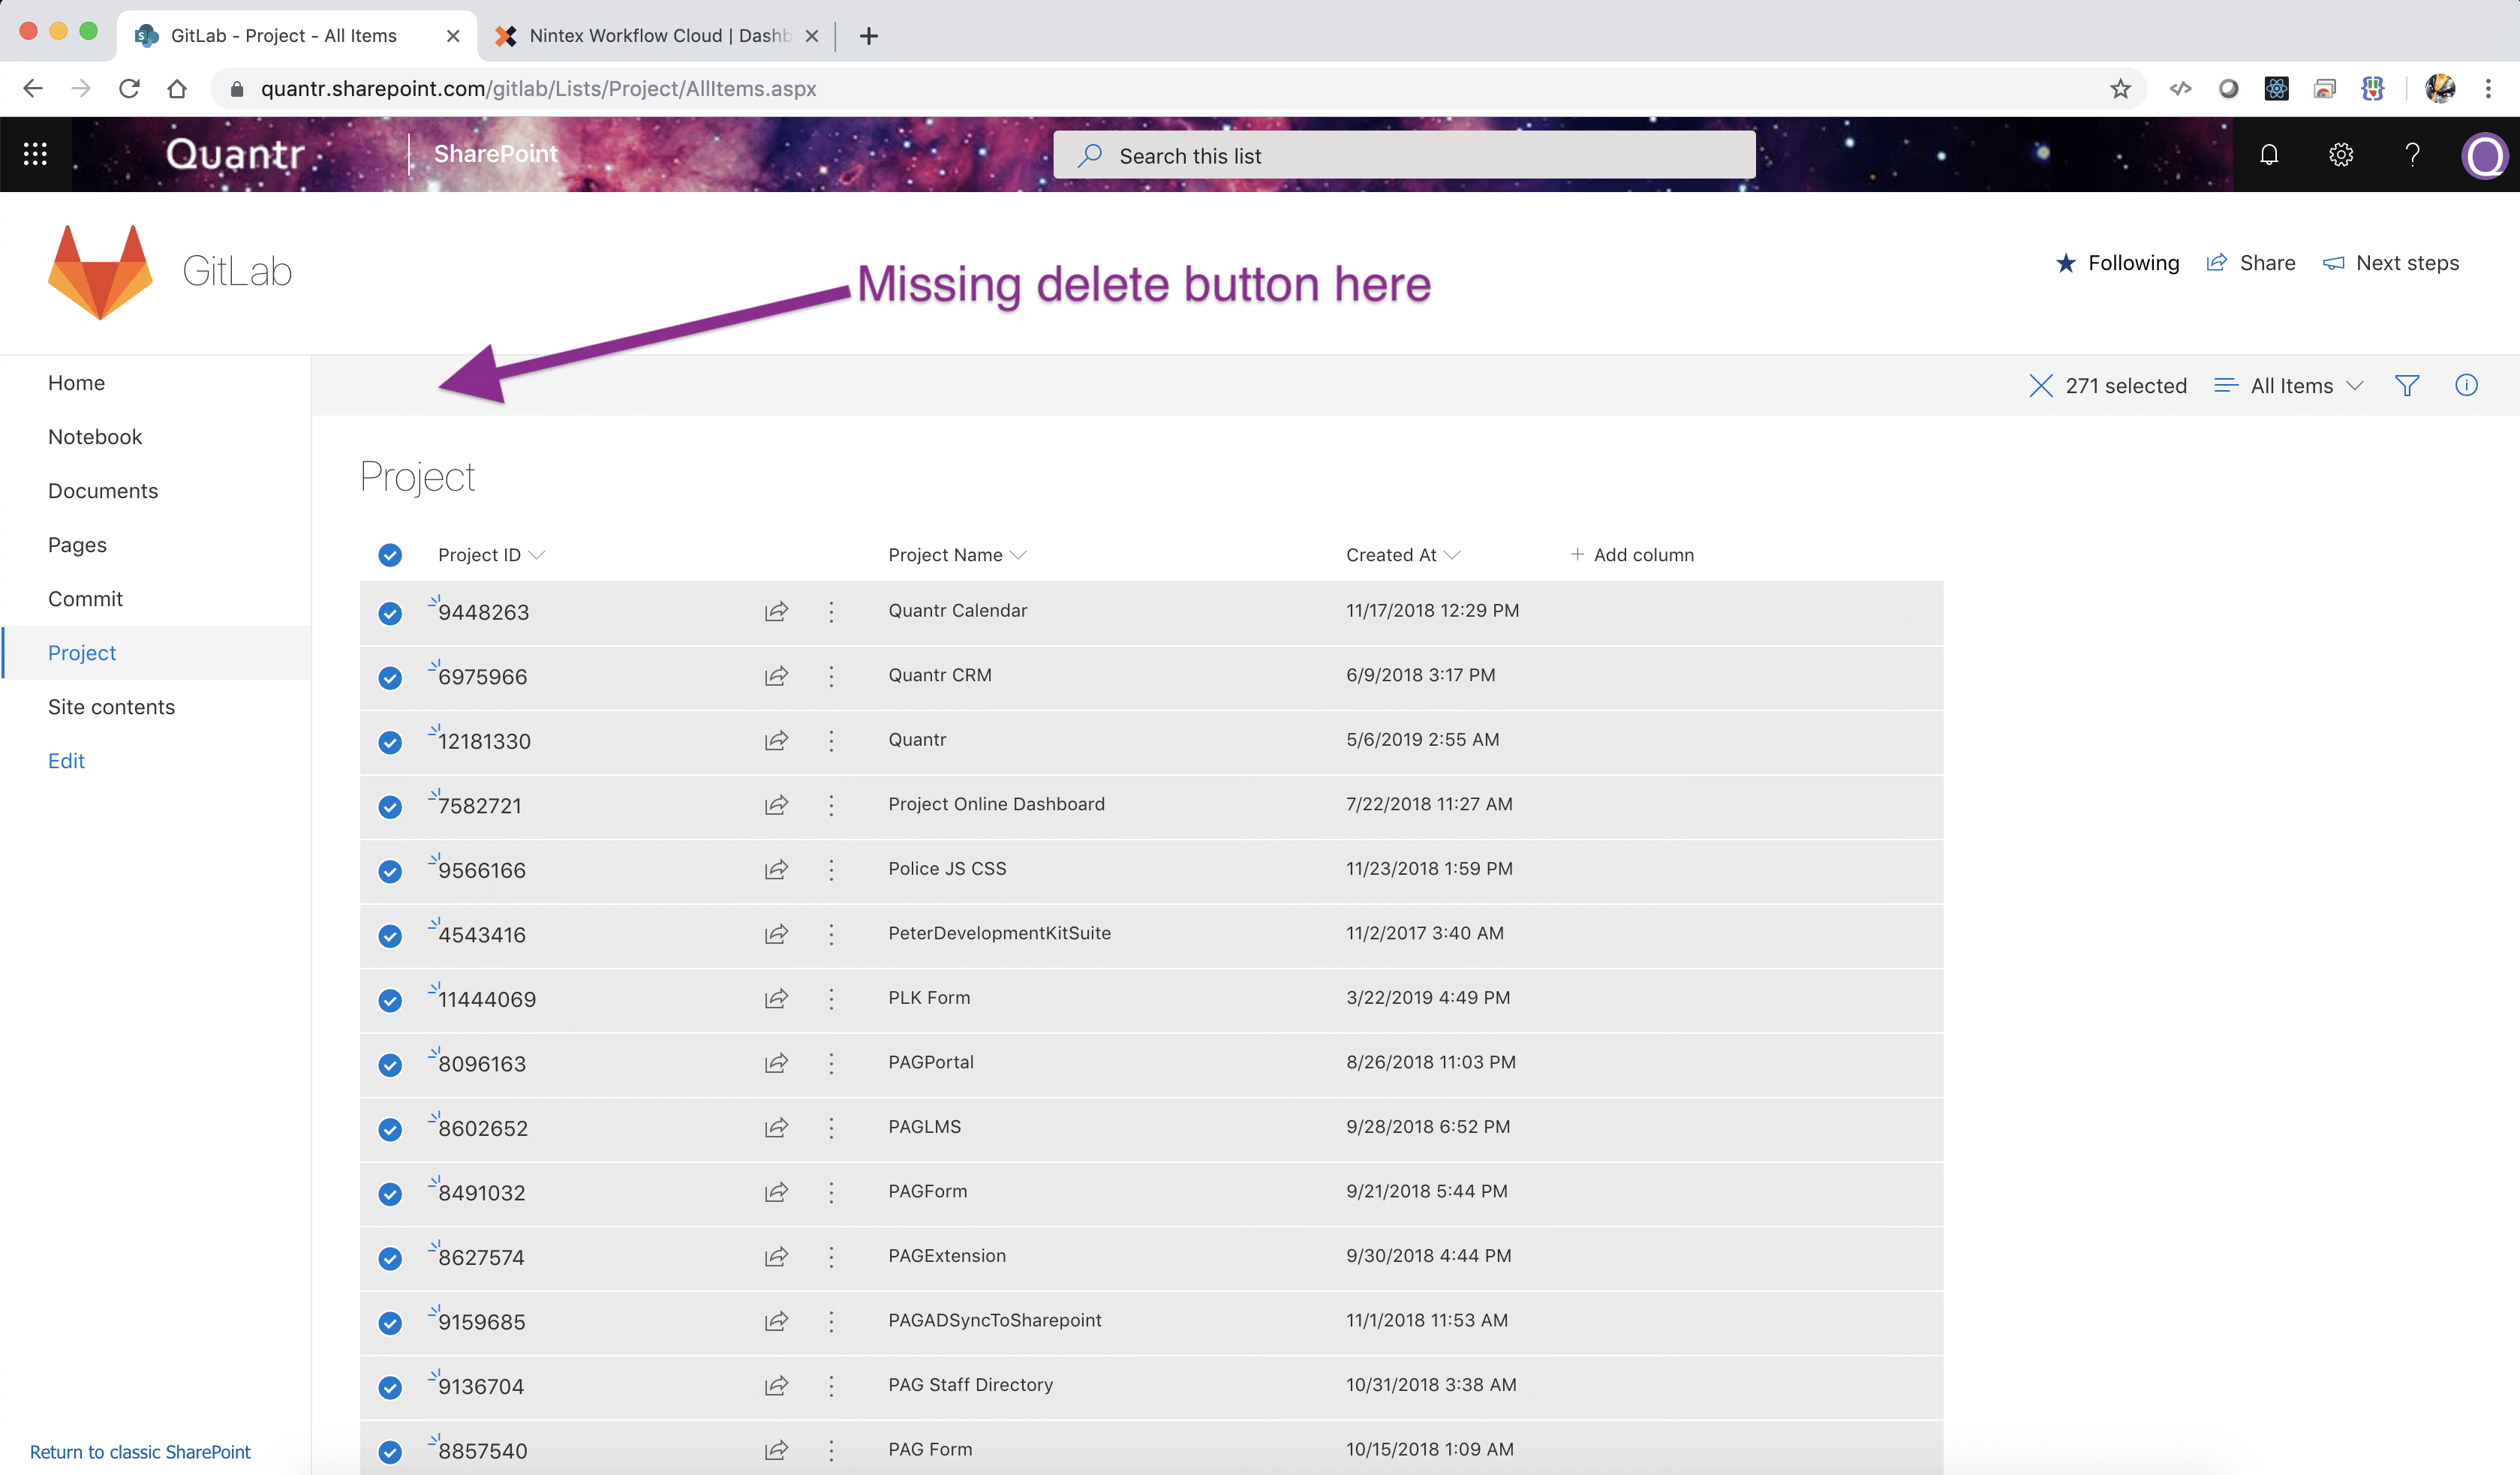Open item 8627574
Image resolution: width=2520 pixels, height=1475 pixels.
pos(481,1258)
